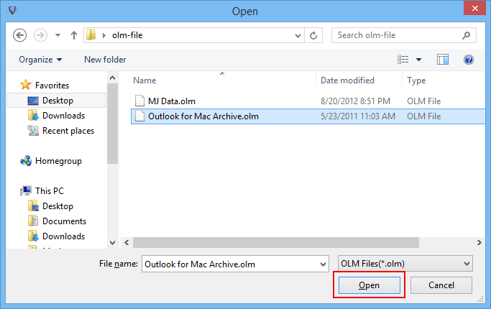Click date 5/23/2011 11:03 AM
The image size is (491, 309).
pos(358,116)
